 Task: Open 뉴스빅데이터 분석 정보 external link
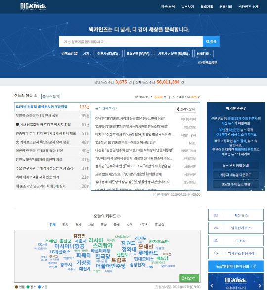(x=235, y=266)
